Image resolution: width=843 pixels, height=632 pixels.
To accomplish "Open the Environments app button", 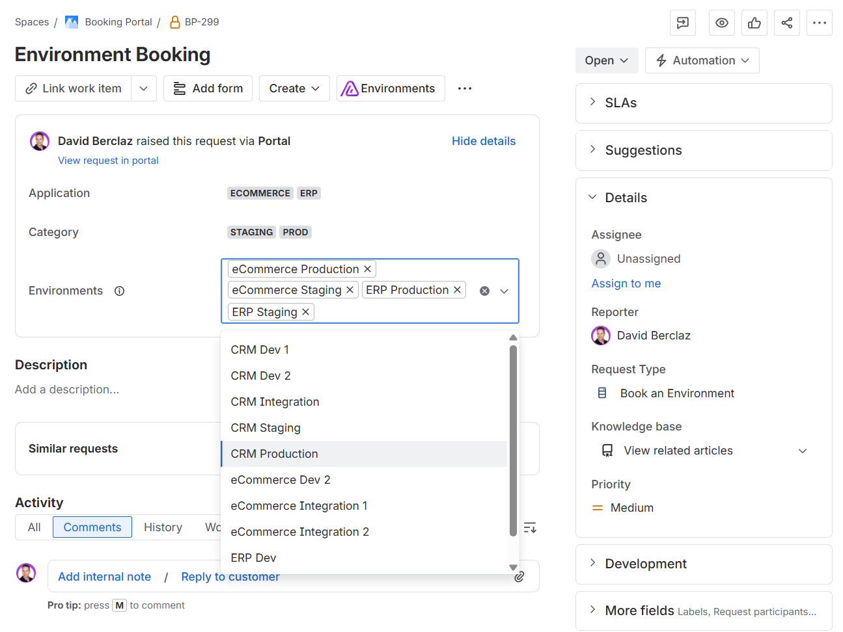I will point(391,88).
